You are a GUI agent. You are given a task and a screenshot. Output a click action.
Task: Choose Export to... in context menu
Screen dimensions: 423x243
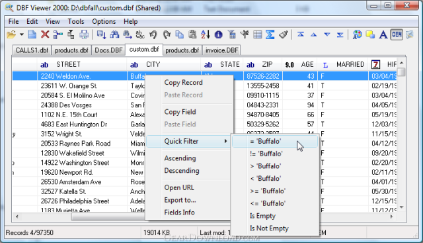180,200
